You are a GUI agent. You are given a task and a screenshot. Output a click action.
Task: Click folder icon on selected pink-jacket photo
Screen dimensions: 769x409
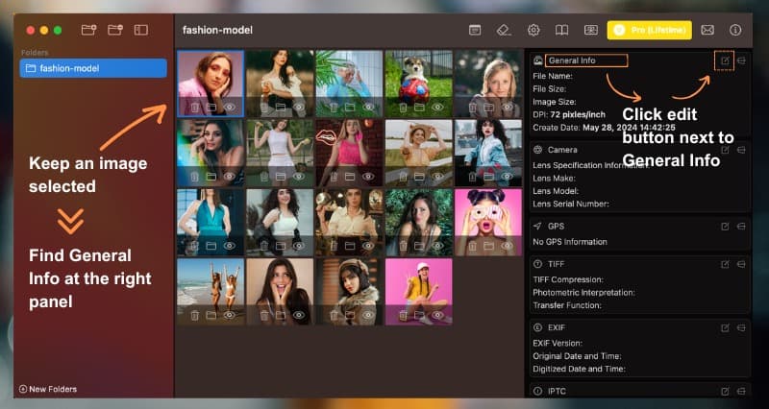pyautogui.click(x=211, y=108)
